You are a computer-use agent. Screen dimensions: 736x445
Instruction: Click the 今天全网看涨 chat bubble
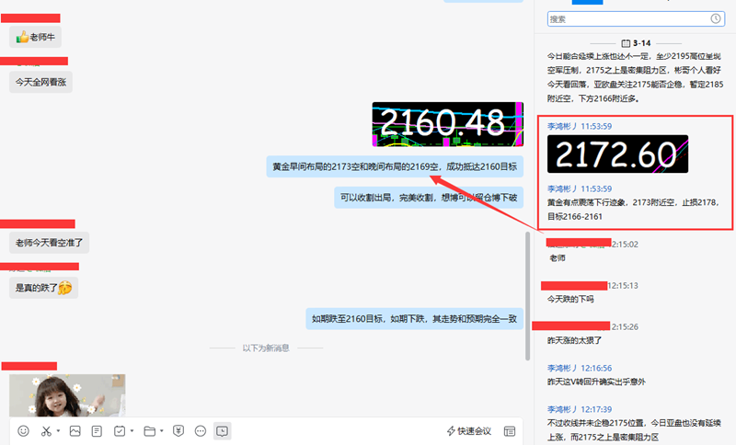pyautogui.click(x=40, y=82)
